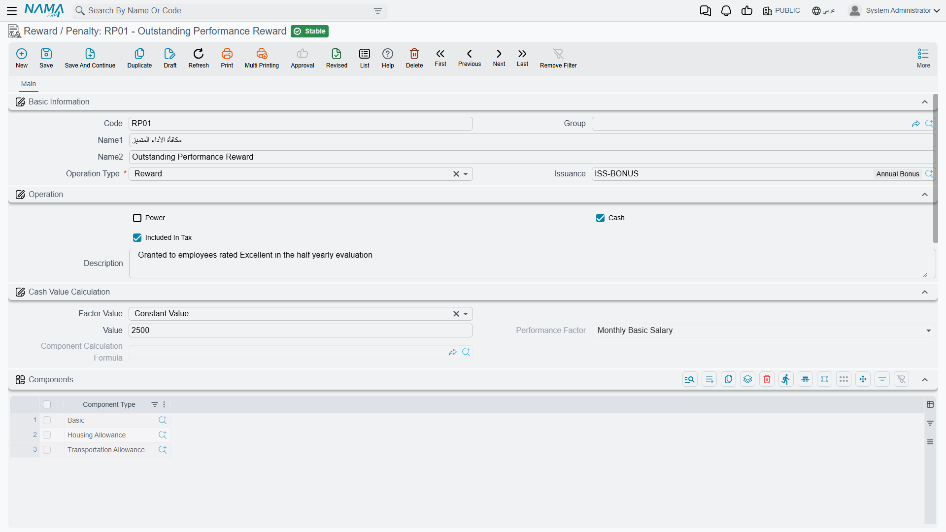946x532 pixels.
Task: Go to the First record
Action: (440, 58)
